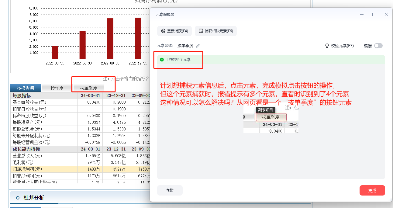The width and height of the screenshot is (393, 208).
Task: Click the 6.608亿 cell in 营业总收入 row
Action: point(118,156)
